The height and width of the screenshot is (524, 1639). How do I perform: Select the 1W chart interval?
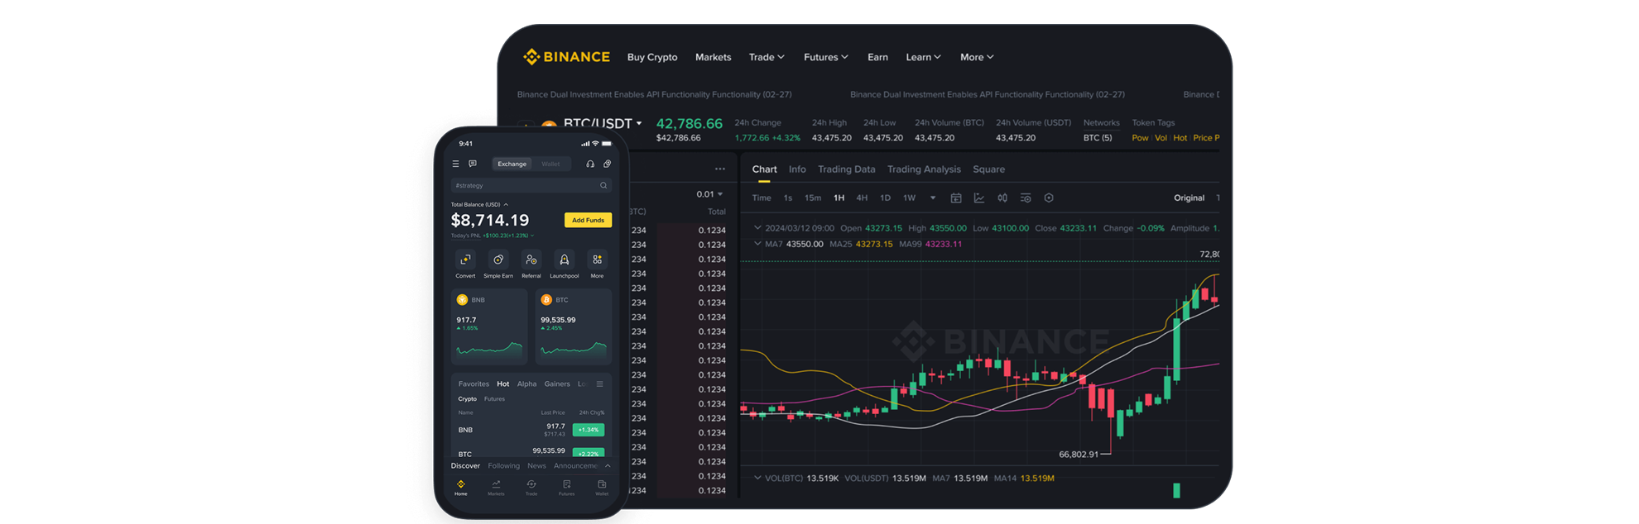pos(909,198)
